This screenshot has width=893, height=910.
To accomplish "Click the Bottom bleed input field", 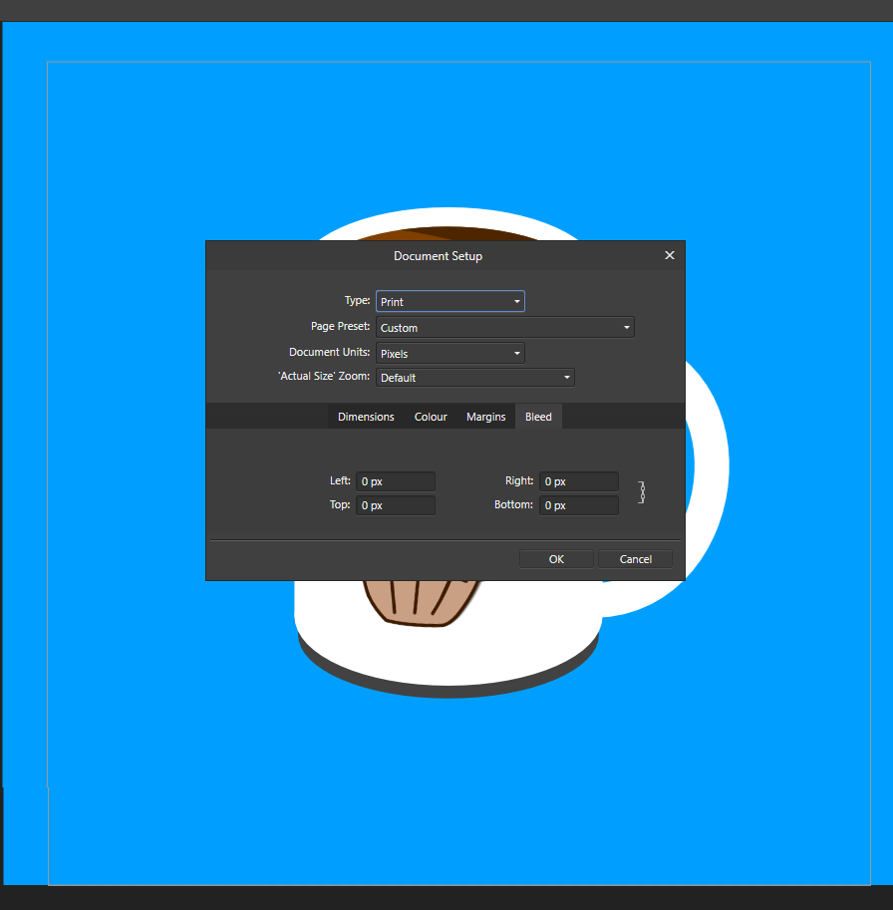I will click(578, 505).
